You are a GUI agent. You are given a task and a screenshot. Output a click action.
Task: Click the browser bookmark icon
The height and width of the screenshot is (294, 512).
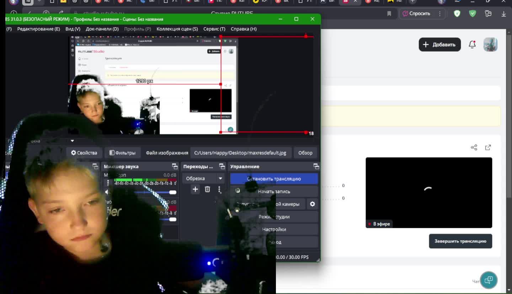click(x=389, y=13)
